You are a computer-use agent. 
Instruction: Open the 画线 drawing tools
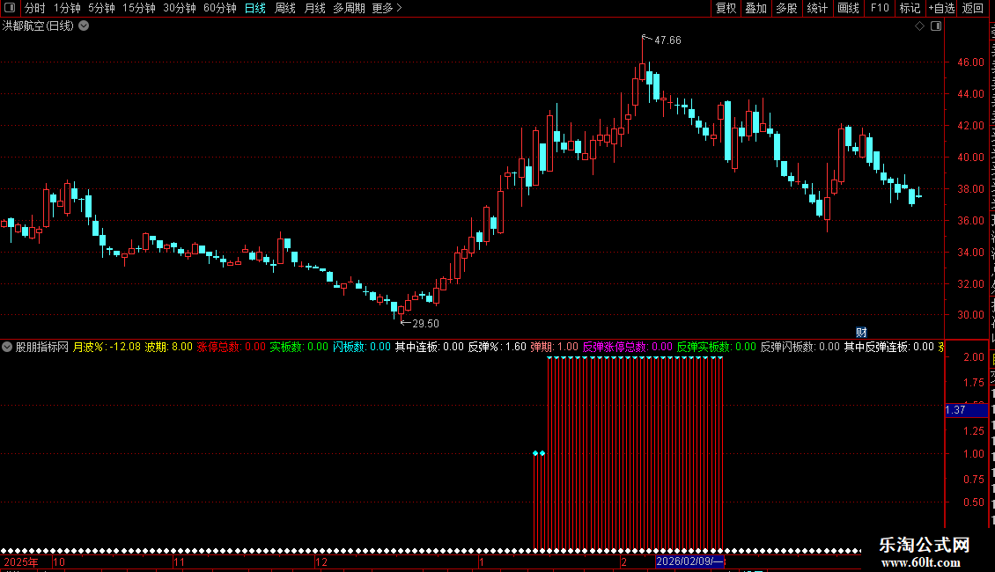pos(849,8)
